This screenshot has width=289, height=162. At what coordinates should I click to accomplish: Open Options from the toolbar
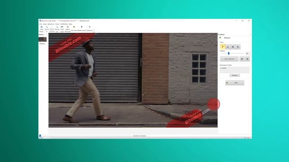[89, 28]
